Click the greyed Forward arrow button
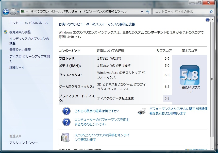This screenshot has height=153, width=218. [x=13, y=12]
